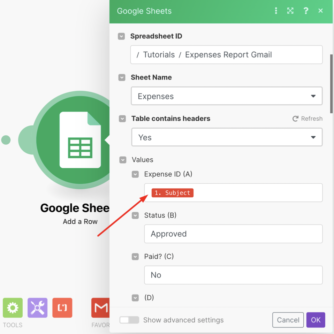Open the three-dot options menu in Google Sheets header
The image size is (334, 334).
point(276,11)
